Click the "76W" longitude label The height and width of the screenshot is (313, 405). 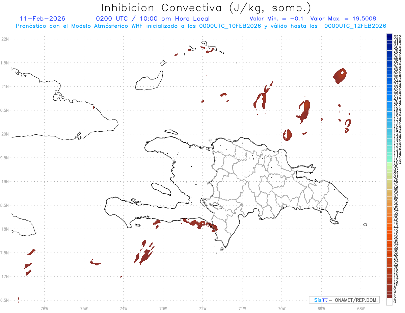[x=44, y=308]
